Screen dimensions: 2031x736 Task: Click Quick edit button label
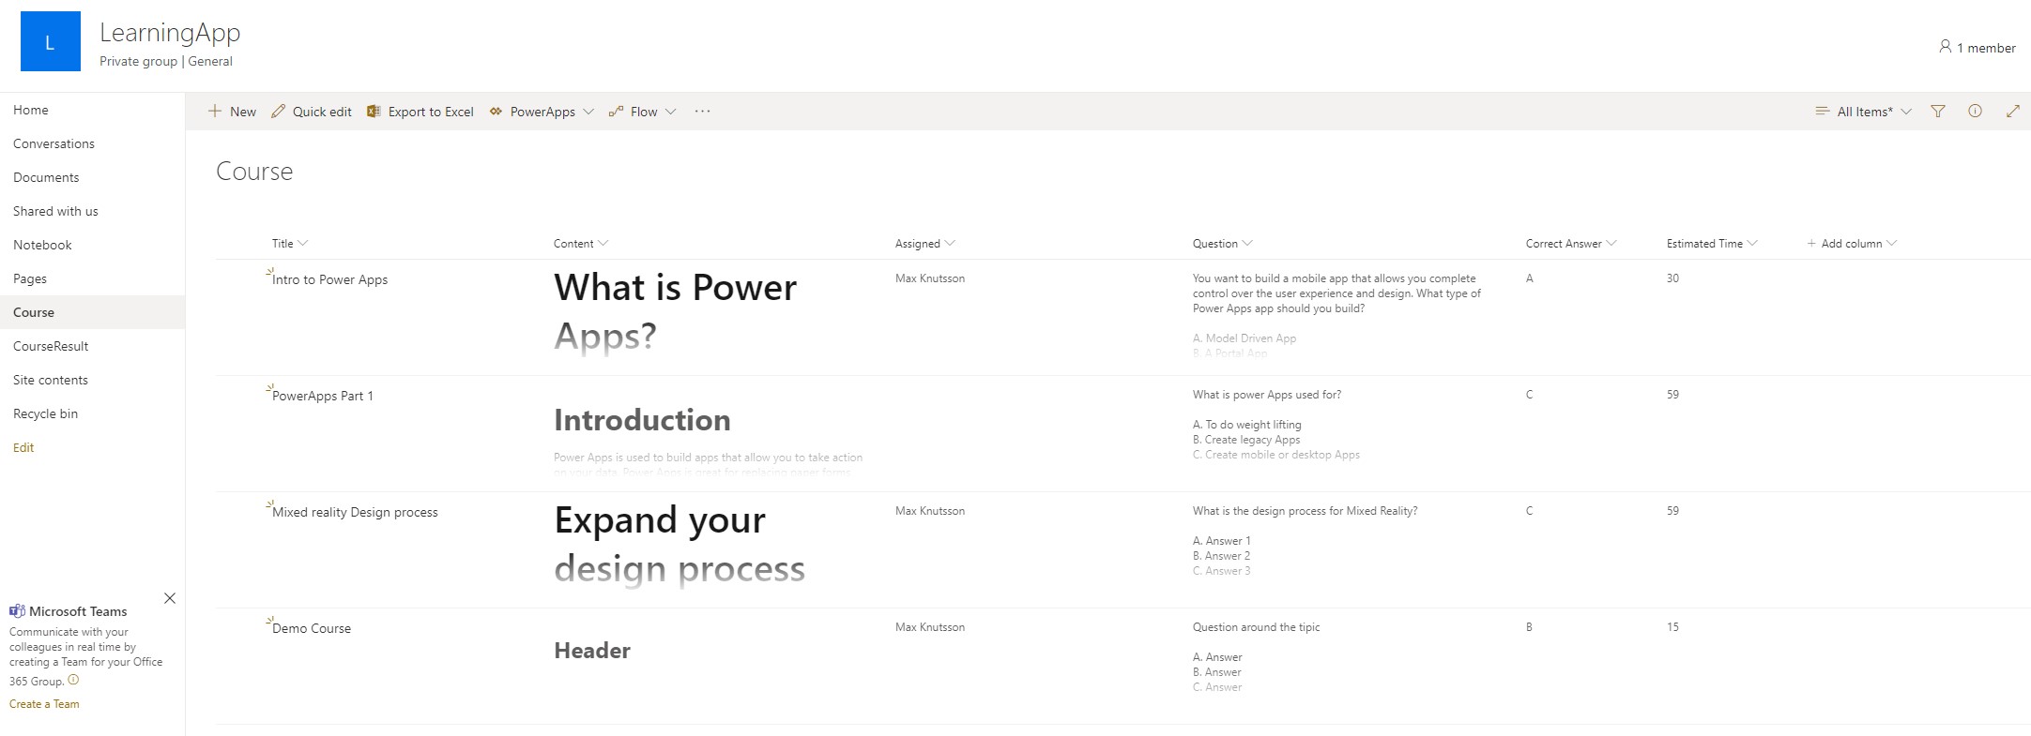[x=322, y=112]
